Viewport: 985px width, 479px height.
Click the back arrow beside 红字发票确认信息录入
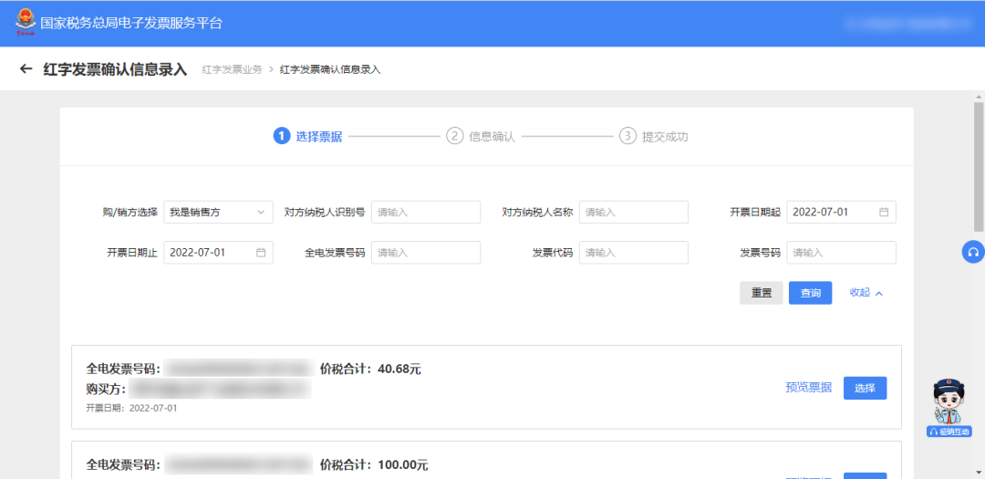coord(26,69)
